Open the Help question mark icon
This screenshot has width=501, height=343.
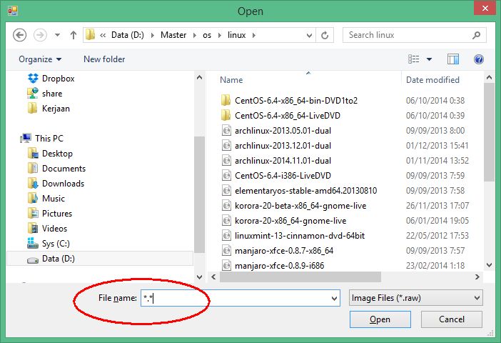pos(479,59)
